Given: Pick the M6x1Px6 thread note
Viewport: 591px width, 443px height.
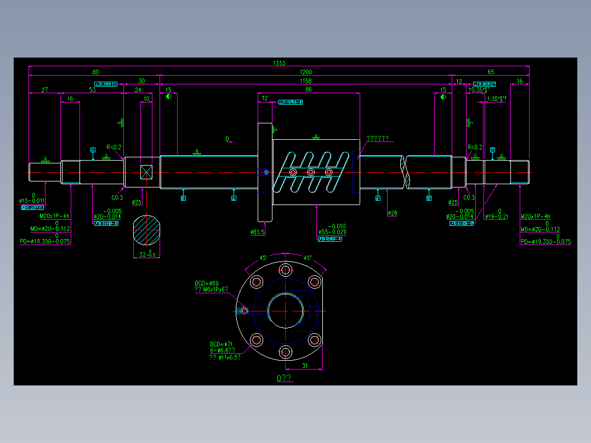Looking at the screenshot, I should [212, 289].
